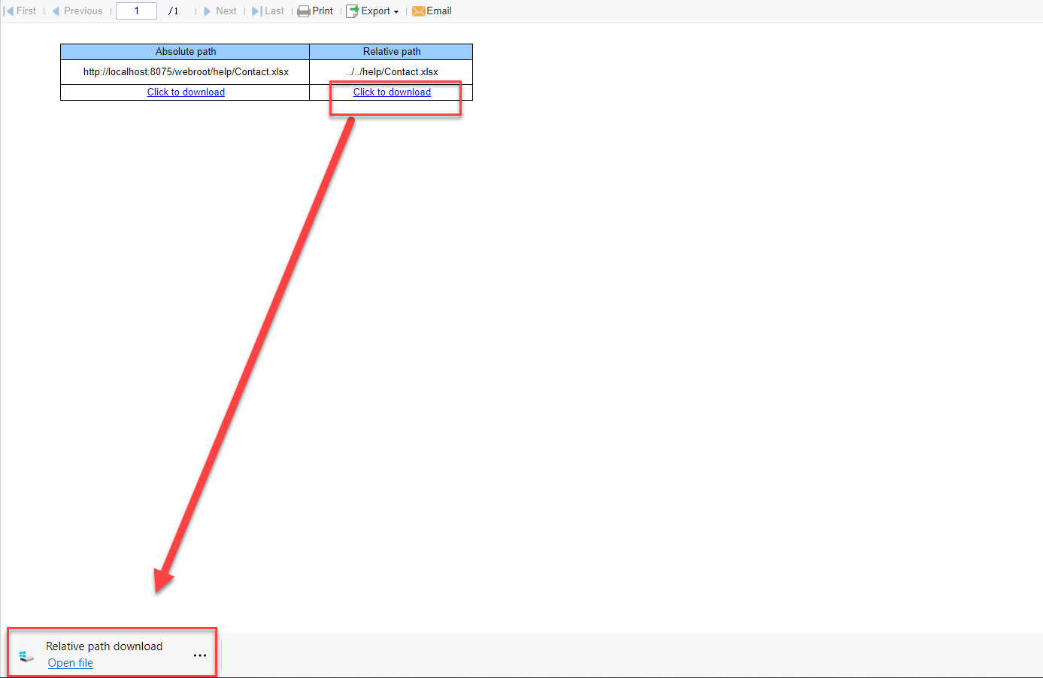Viewport: 1043px width, 678px height.
Task: Select the Absolute path header cell
Action: [185, 51]
